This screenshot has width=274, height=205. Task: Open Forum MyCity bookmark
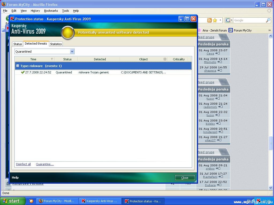[240, 30]
